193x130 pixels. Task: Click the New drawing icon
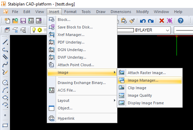click(7, 21)
